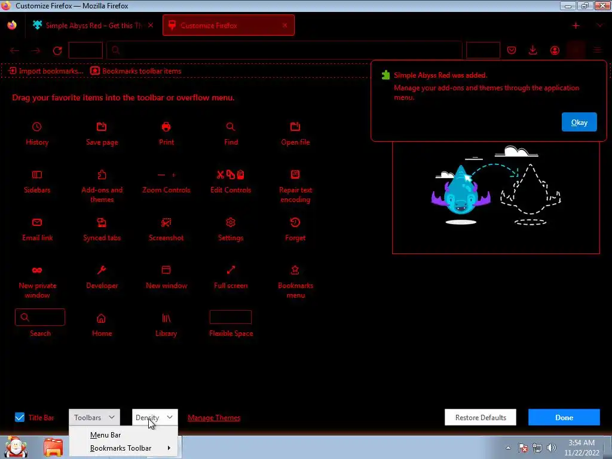The height and width of the screenshot is (459, 612).
Task: Click Okay in add-on notification
Action: coord(579,122)
